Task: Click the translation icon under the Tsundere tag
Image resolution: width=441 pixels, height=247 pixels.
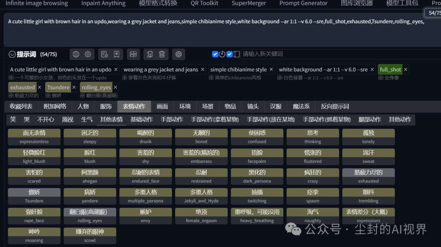Action: pos(48,96)
